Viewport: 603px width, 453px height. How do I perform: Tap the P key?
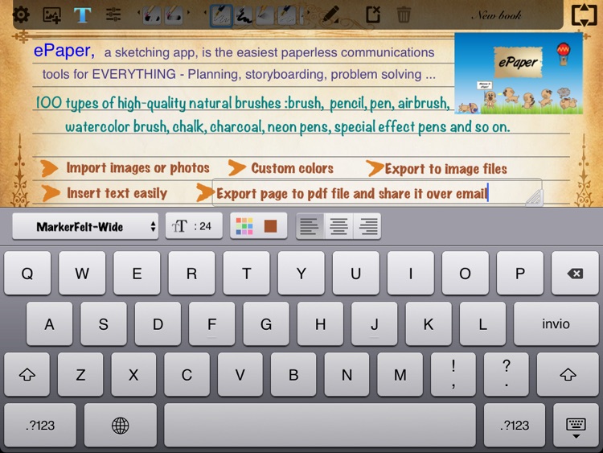tap(520, 274)
